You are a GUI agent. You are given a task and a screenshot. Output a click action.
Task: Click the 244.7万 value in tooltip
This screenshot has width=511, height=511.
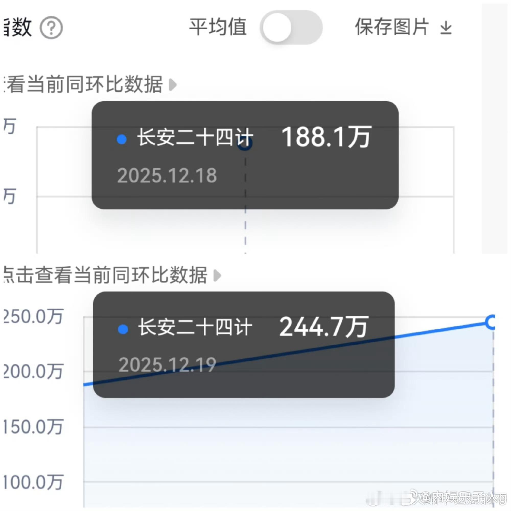(324, 327)
